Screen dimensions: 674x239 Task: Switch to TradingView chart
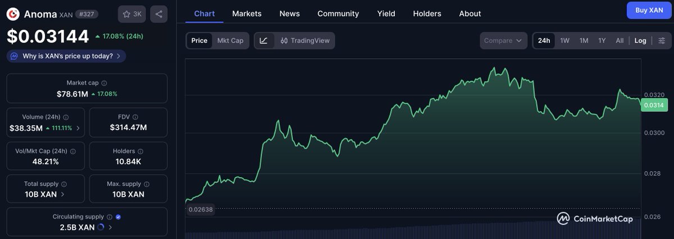[305, 40]
